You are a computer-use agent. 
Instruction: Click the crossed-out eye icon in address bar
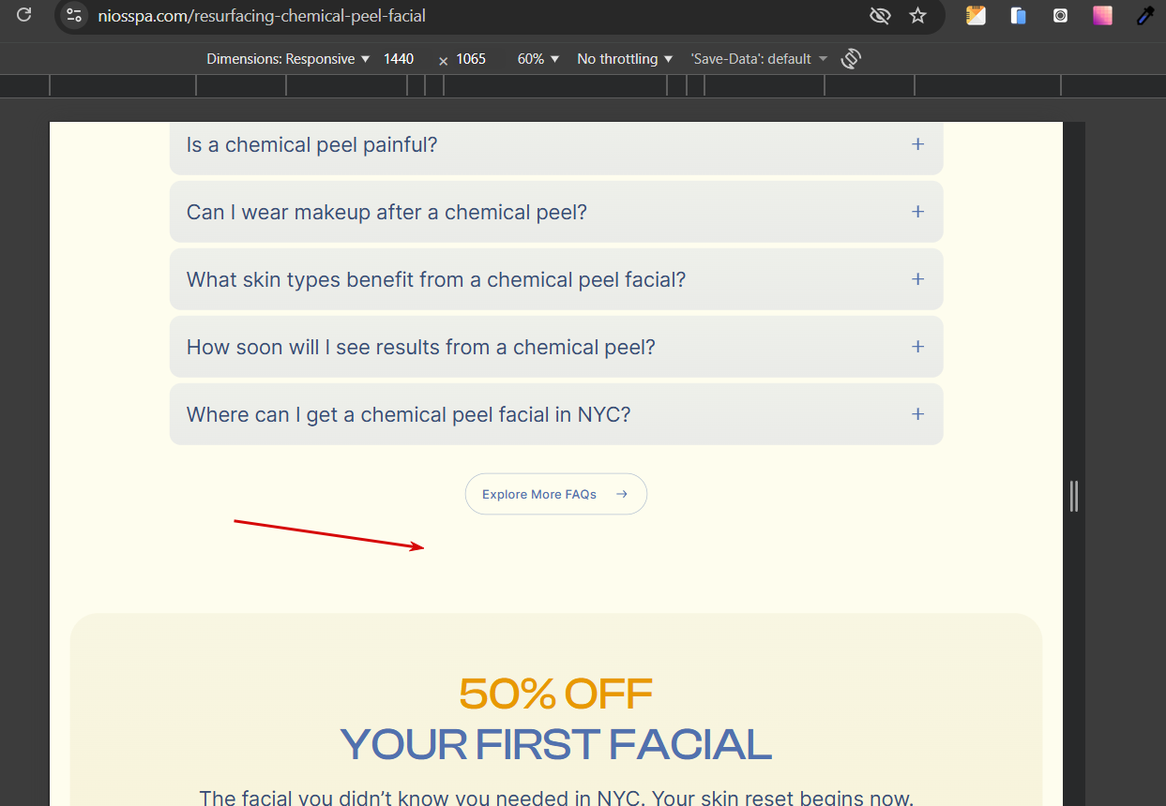[879, 15]
